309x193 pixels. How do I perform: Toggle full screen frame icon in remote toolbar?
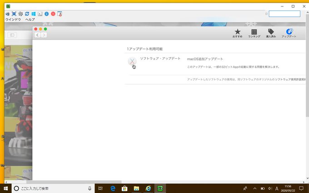[x=14, y=14]
